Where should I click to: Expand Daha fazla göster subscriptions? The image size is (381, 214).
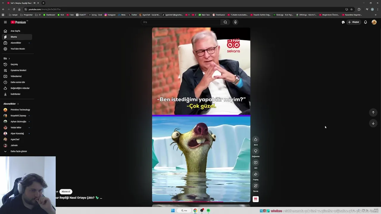click(17, 151)
